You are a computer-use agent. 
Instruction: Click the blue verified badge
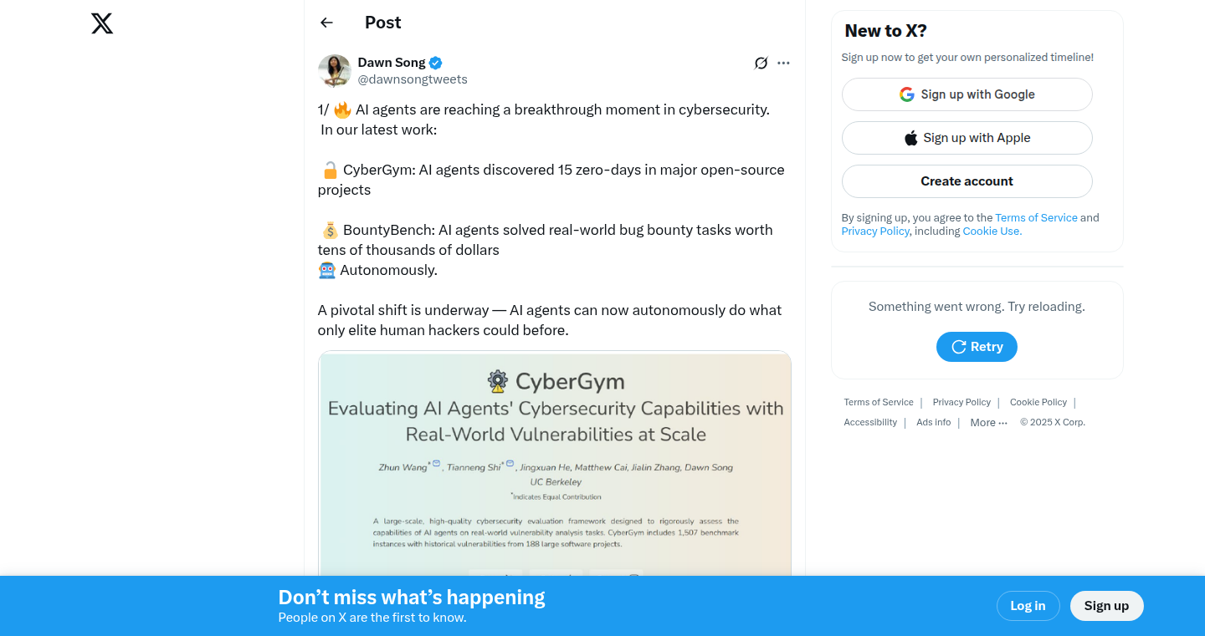pos(436,63)
